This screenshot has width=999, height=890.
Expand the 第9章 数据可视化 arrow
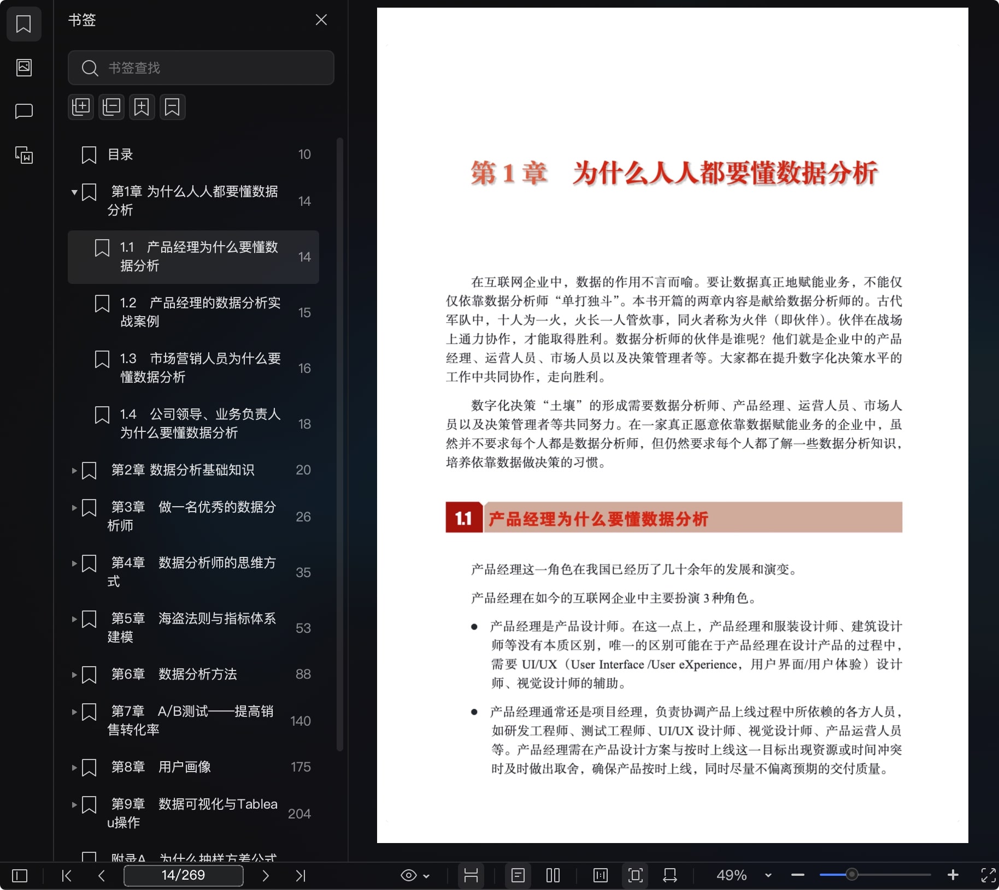point(74,804)
